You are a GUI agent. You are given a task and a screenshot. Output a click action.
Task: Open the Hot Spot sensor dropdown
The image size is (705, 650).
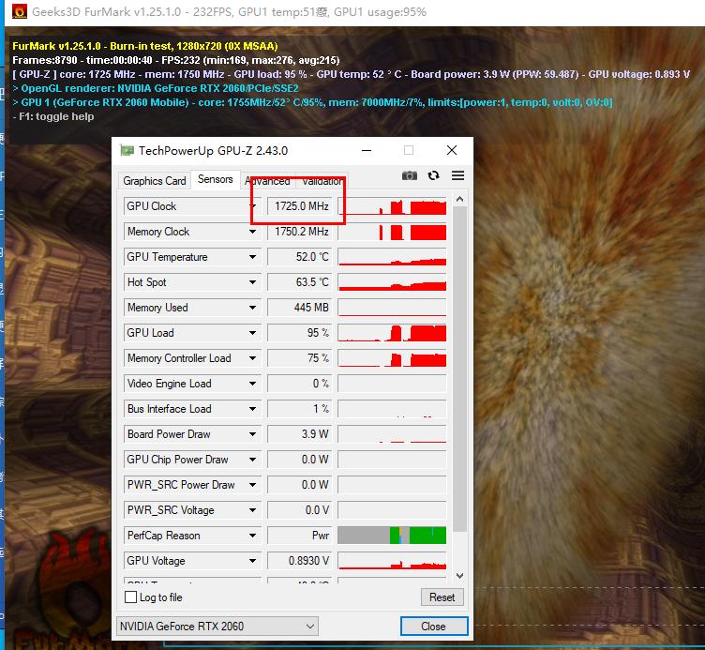[x=253, y=282]
